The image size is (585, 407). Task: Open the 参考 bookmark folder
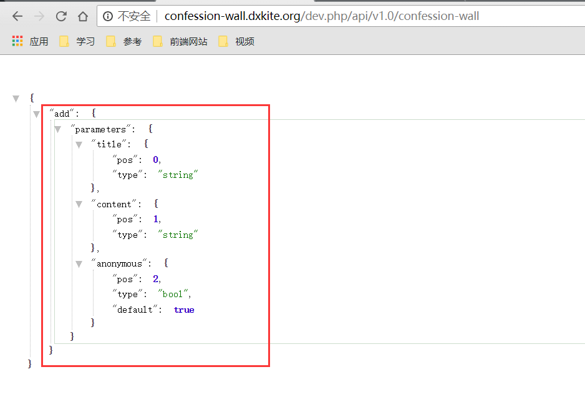pyautogui.click(x=124, y=42)
